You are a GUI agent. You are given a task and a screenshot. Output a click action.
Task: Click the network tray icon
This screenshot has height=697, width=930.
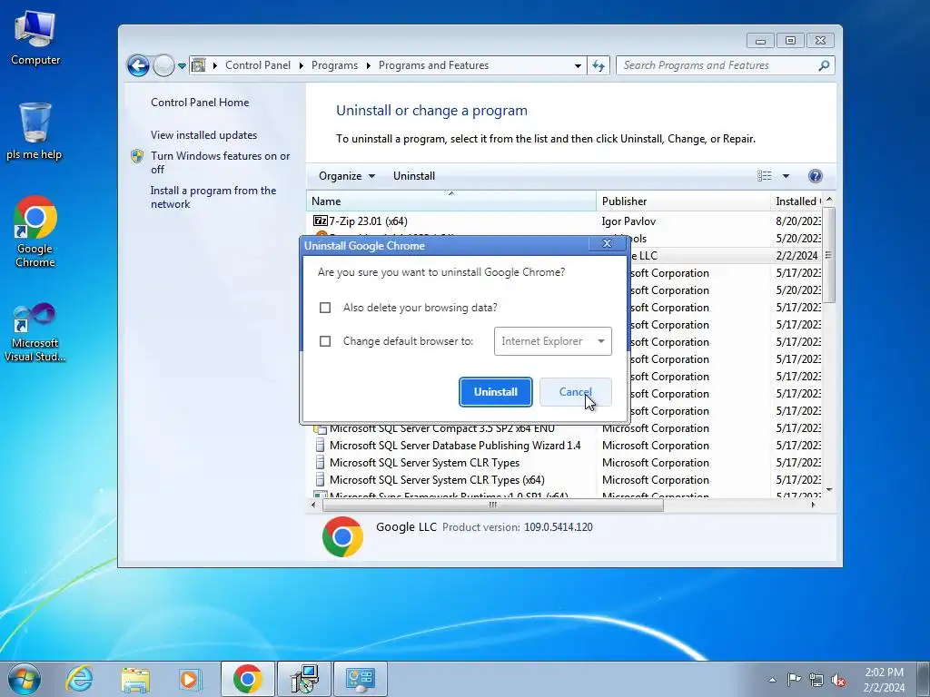click(816, 680)
